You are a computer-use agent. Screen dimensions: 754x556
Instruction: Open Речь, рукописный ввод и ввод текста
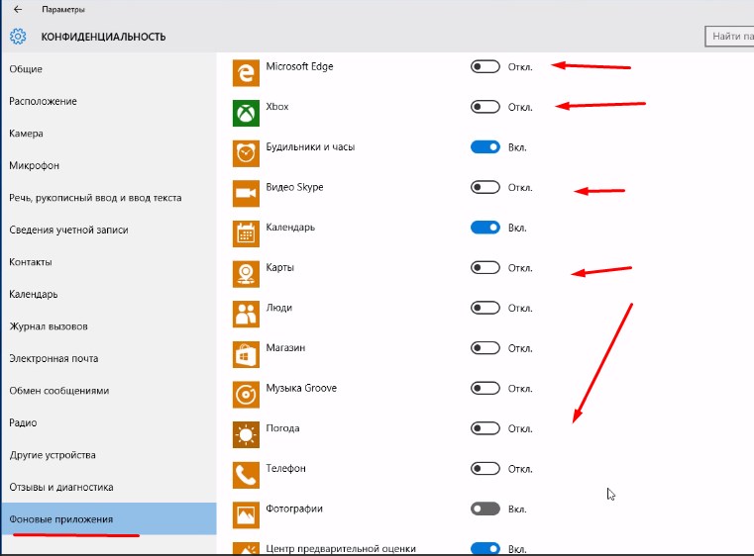108,197
